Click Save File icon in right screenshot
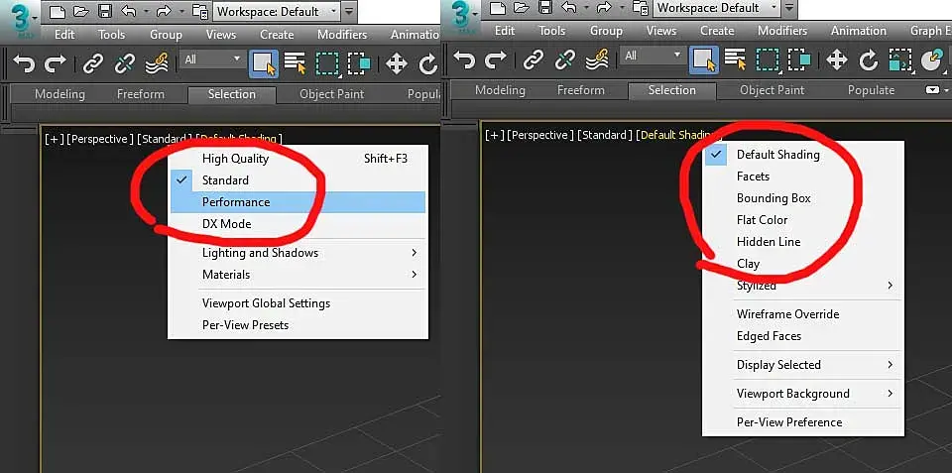Viewport: 952px width, 473px height. click(x=544, y=8)
